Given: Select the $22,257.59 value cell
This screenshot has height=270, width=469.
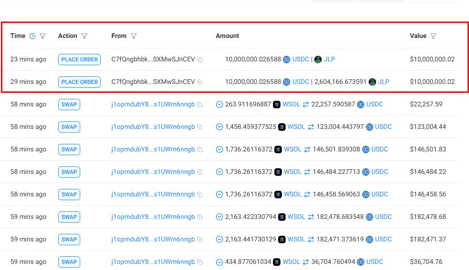Looking at the screenshot, I should click(426, 105).
